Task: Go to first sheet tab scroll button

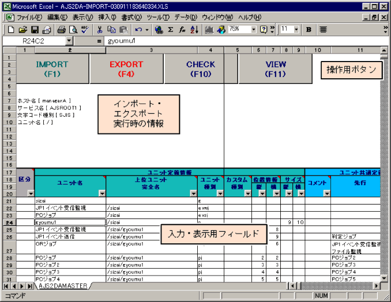Action: (x=6, y=286)
